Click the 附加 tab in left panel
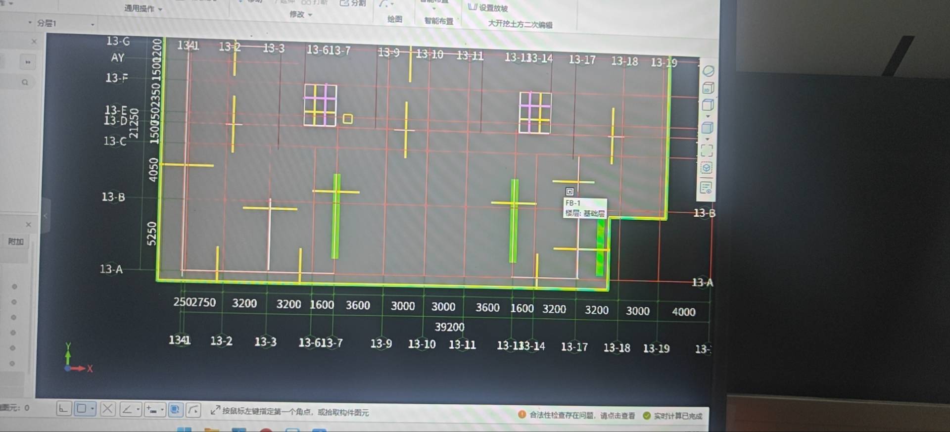Viewport: 950px width, 432px height. [16, 241]
